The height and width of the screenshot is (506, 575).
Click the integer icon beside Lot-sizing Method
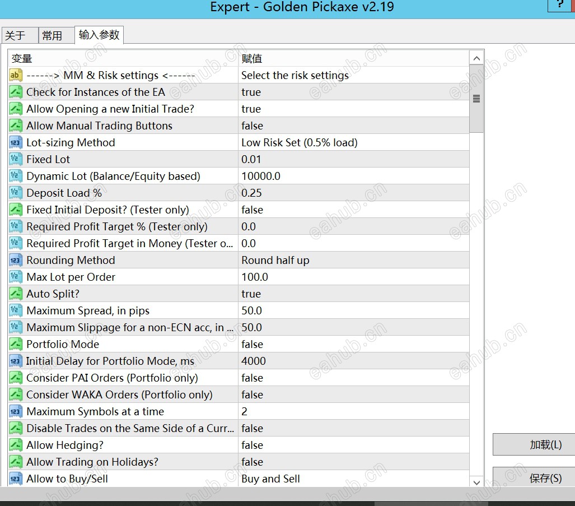16,142
